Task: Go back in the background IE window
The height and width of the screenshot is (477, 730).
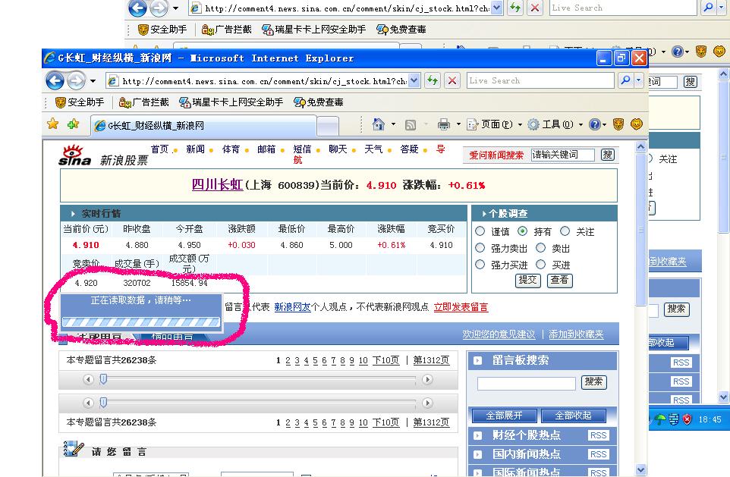Action: [137, 8]
